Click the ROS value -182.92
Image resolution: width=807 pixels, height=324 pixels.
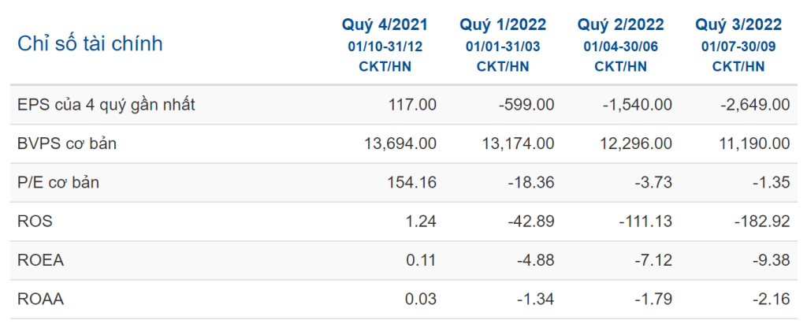[x=764, y=222]
